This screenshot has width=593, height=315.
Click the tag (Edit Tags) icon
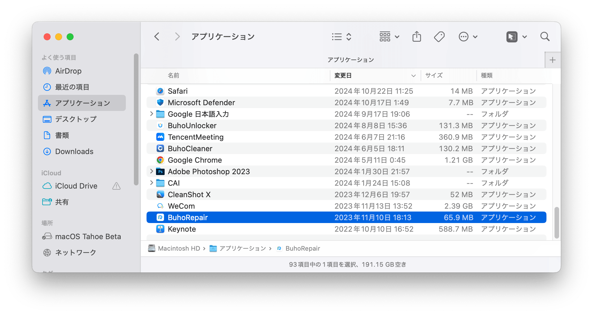pos(439,37)
